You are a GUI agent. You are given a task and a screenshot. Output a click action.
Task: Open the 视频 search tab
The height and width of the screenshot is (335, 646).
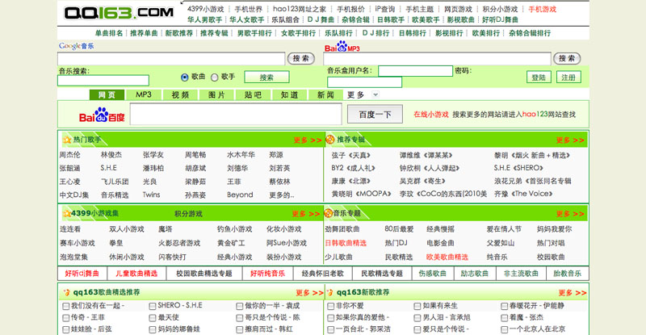click(x=180, y=94)
